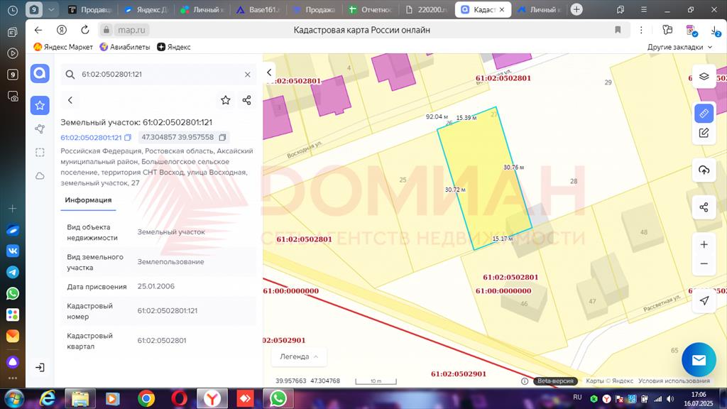Add this land plot to favorites
This screenshot has height=409, width=727.
225,100
